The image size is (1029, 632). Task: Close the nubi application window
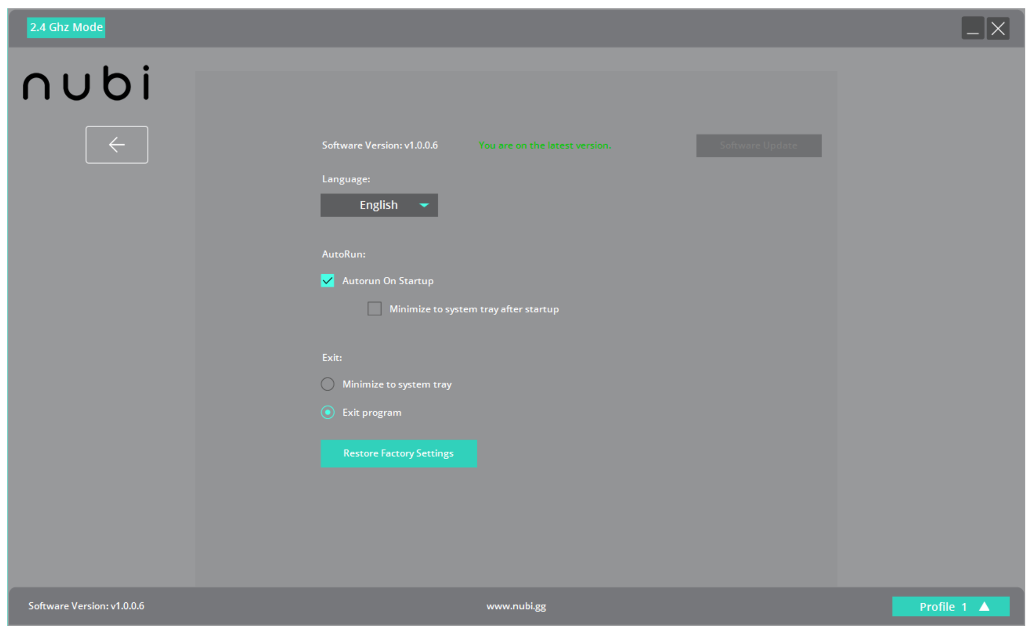pos(998,28)
